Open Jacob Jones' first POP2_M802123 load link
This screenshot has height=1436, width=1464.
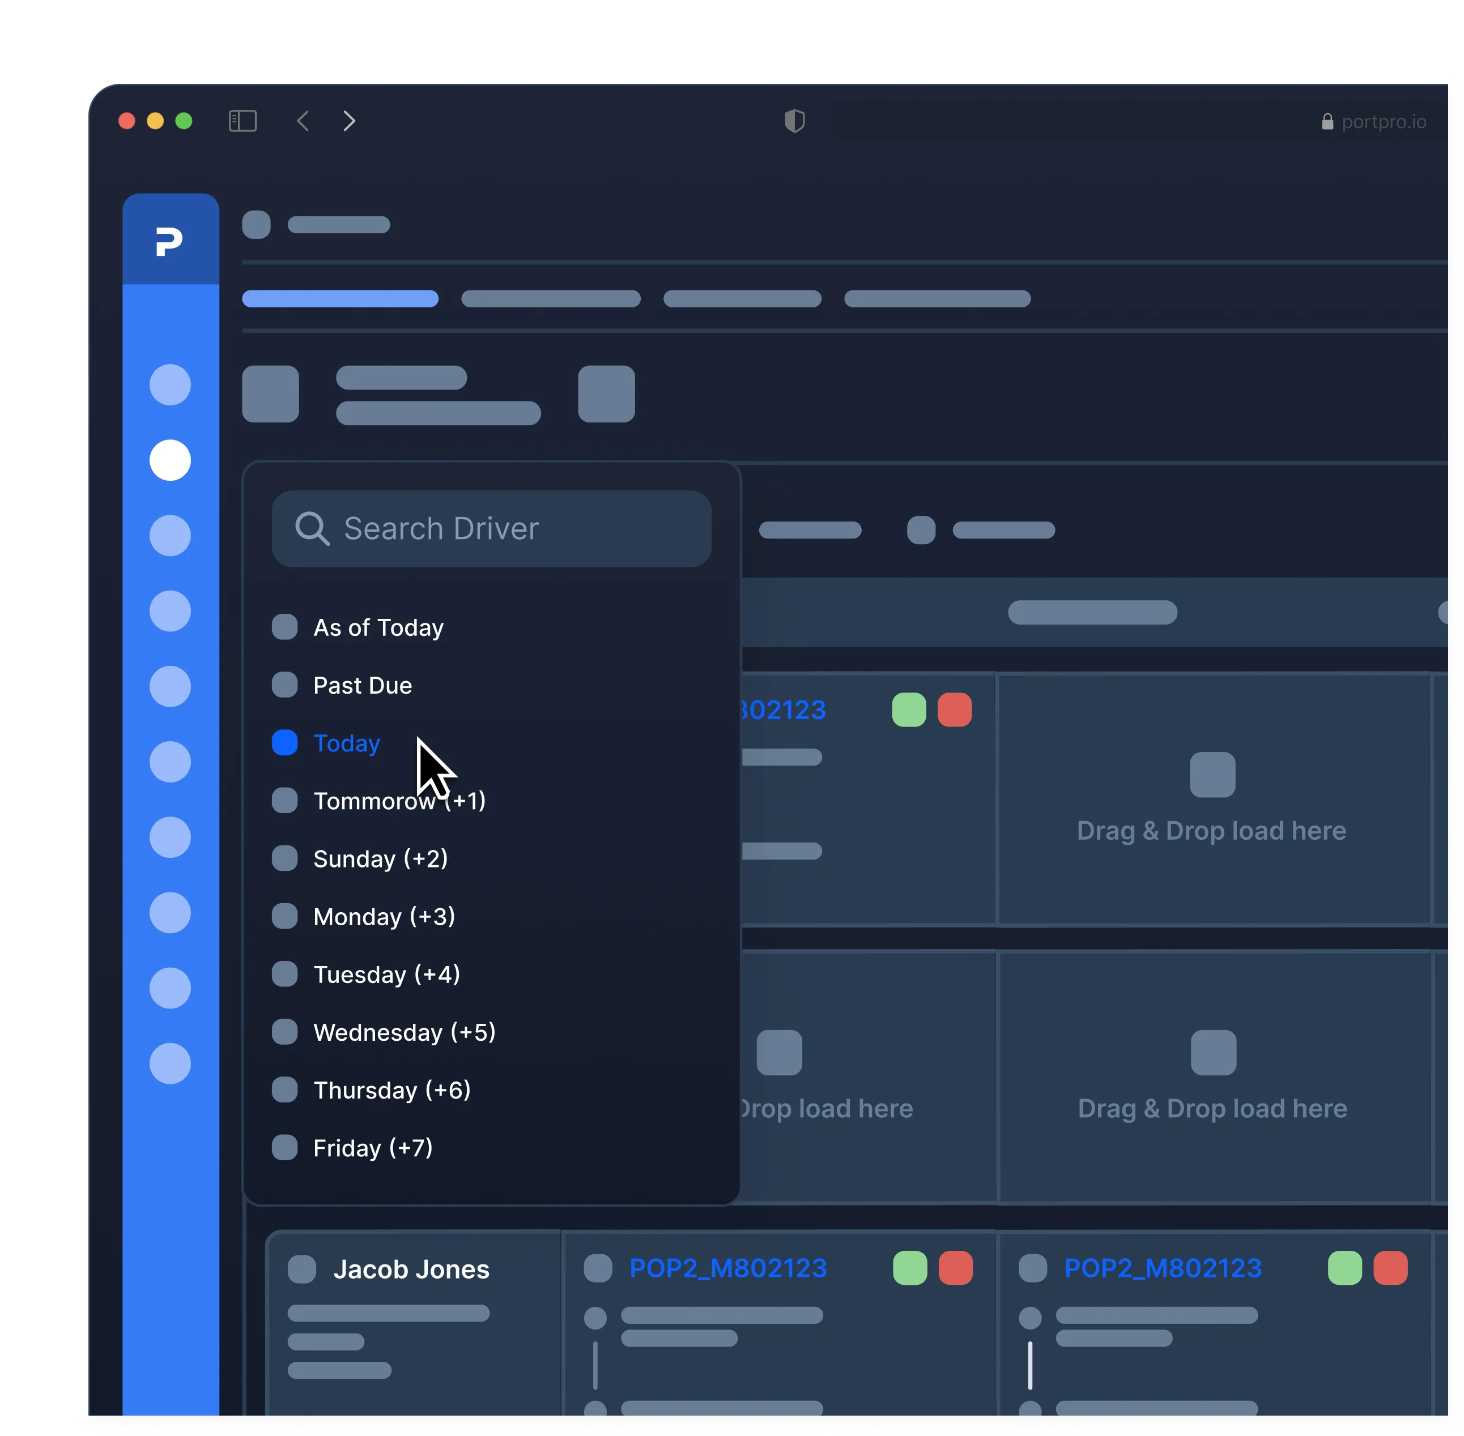click(727, 1268)
